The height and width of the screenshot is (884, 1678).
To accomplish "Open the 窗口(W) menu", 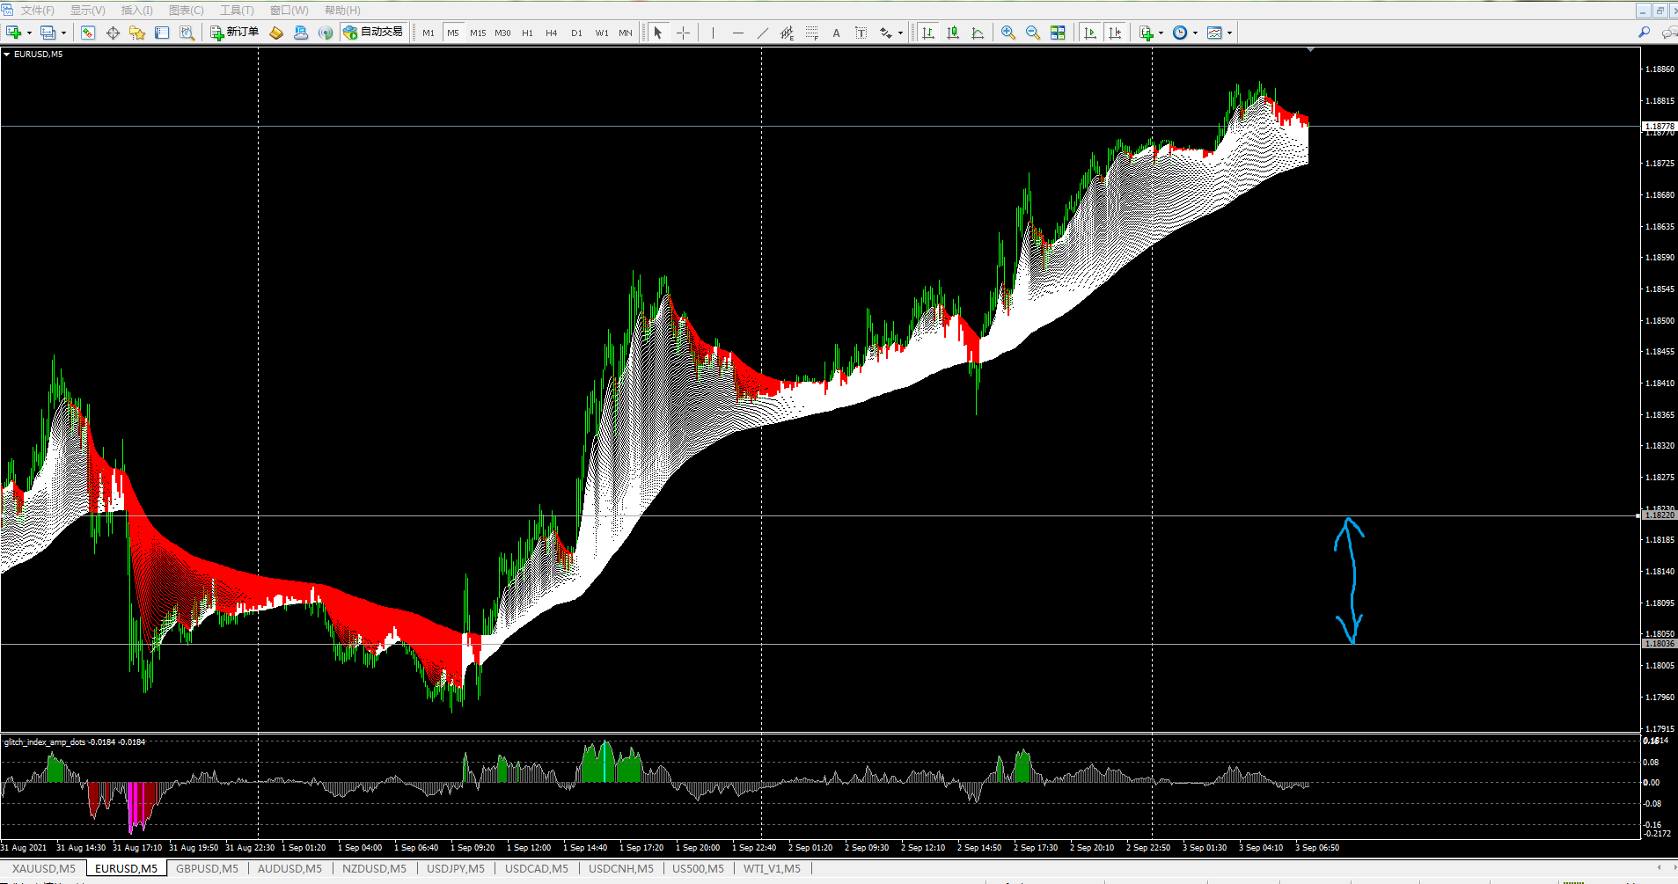I will coord(289,11).
